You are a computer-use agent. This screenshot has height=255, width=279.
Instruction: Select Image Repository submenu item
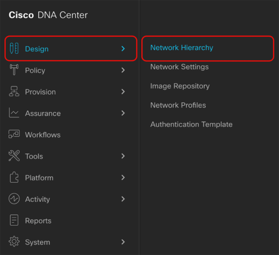[180, 86]
